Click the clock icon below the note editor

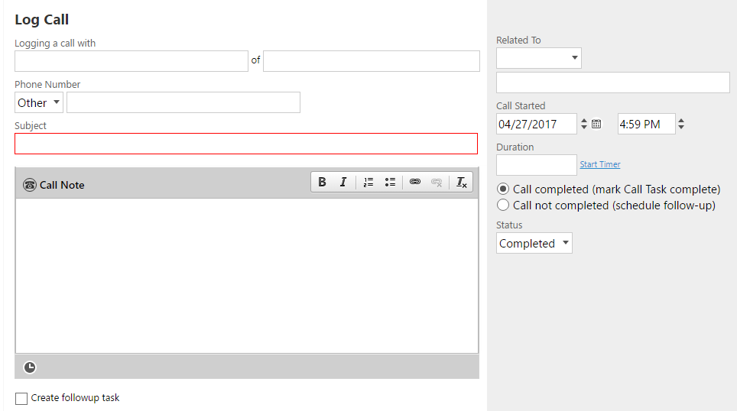(30, 367)
